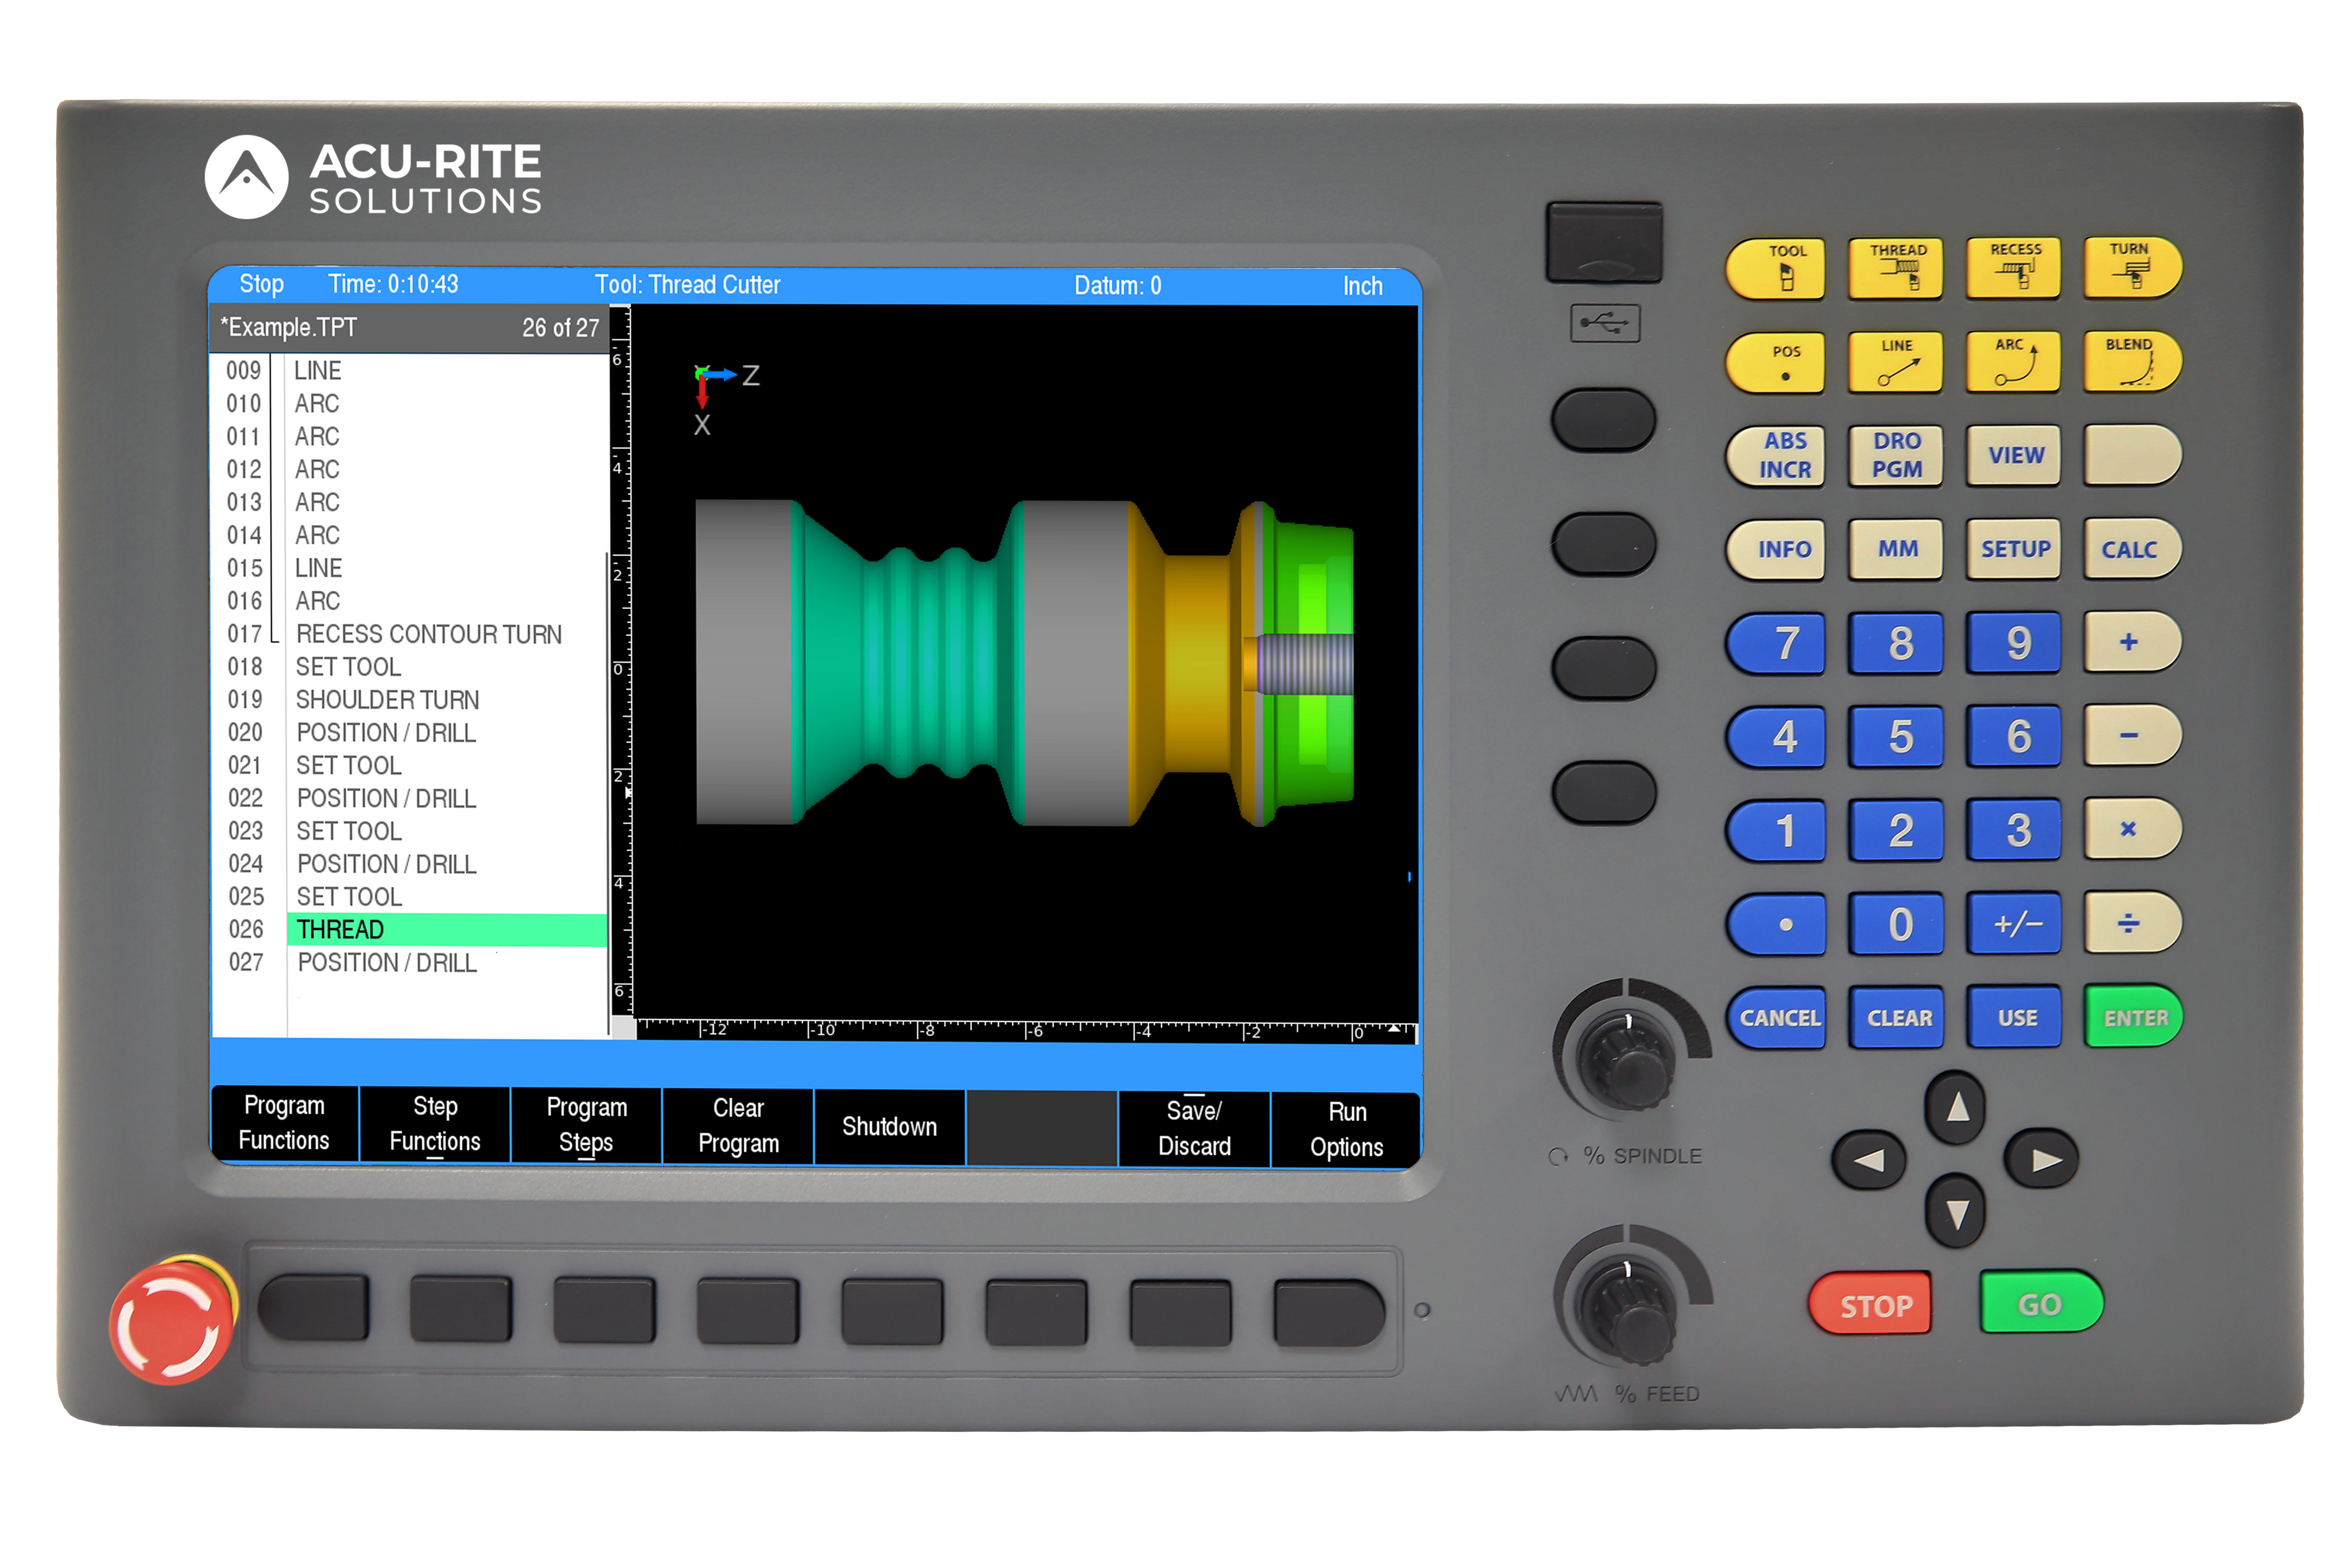Select the RECESS cycle key
The height and width of the screenshot is (1568, 2352).
pos(2013,268)
